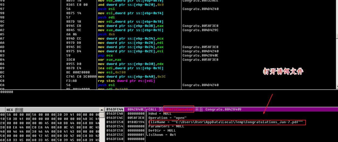This screenshot has height=142, width=338.
Task: Click the 'HEX 数据' column header
Action: pos(15,110)
